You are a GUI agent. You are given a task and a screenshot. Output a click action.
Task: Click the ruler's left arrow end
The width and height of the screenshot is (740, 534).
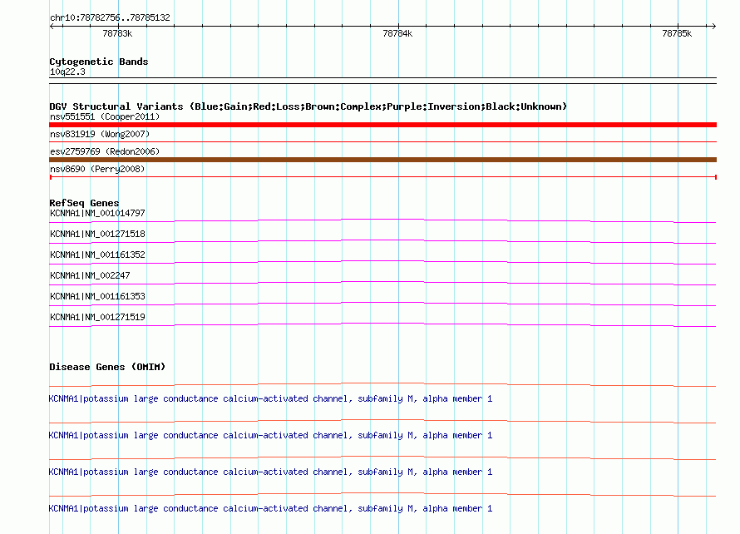[x=52, y=26]
